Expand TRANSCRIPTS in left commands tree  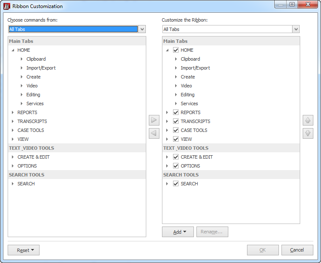coord(13,121)
